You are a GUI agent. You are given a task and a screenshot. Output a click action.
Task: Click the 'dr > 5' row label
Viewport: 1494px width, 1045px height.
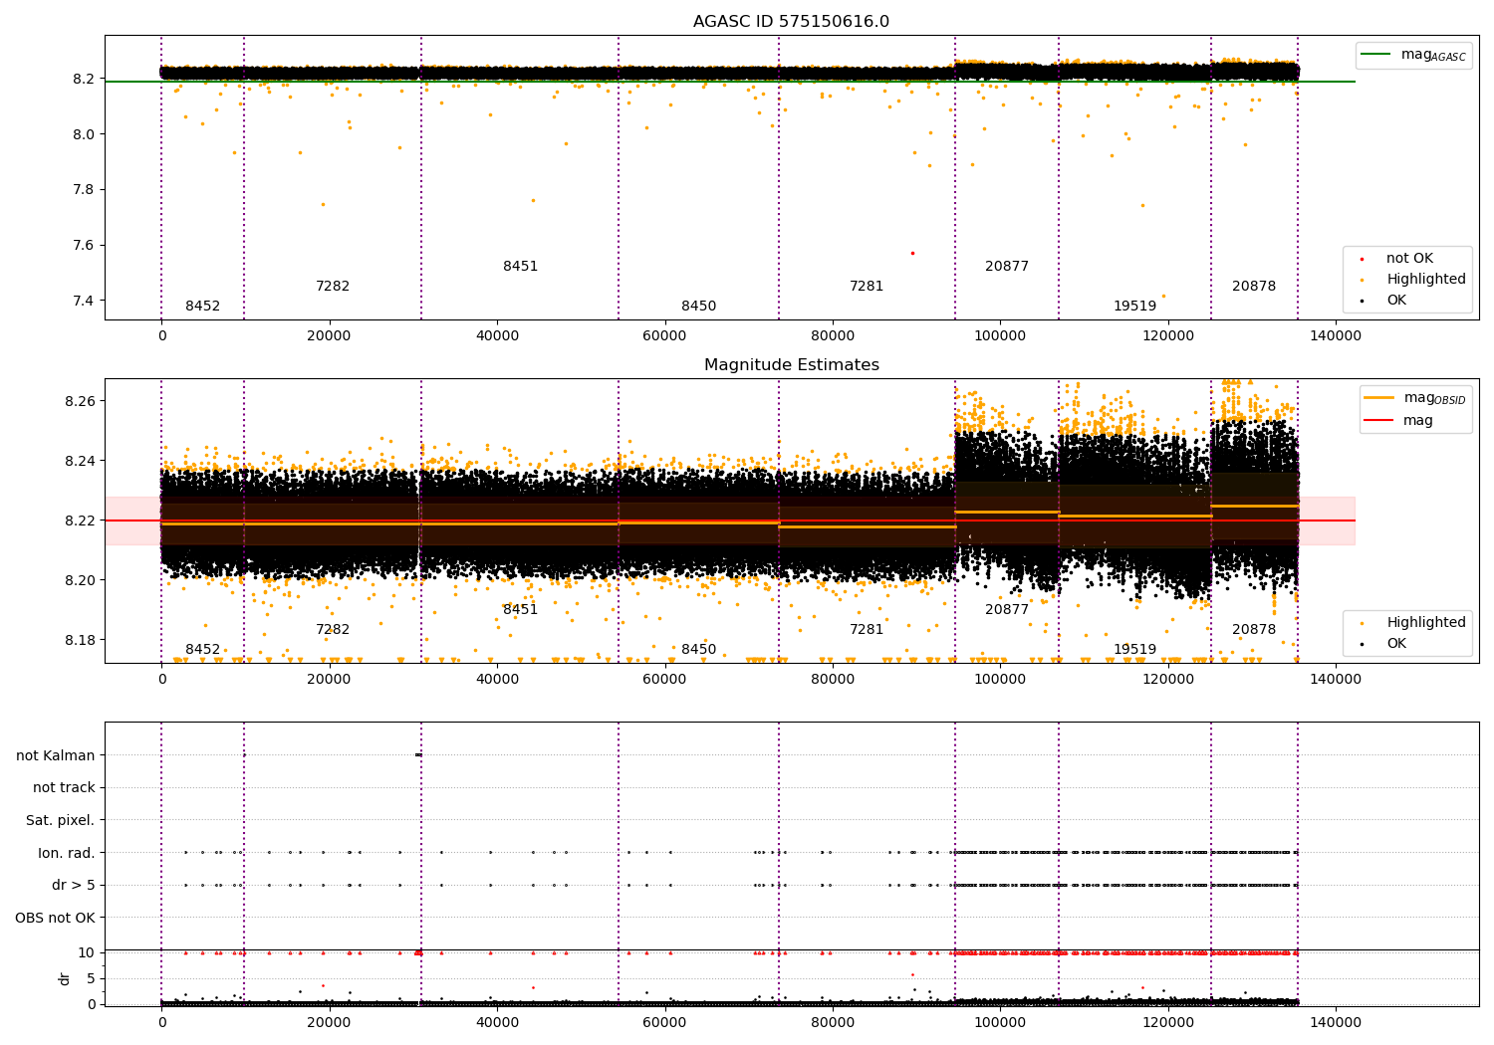[73, 886]
